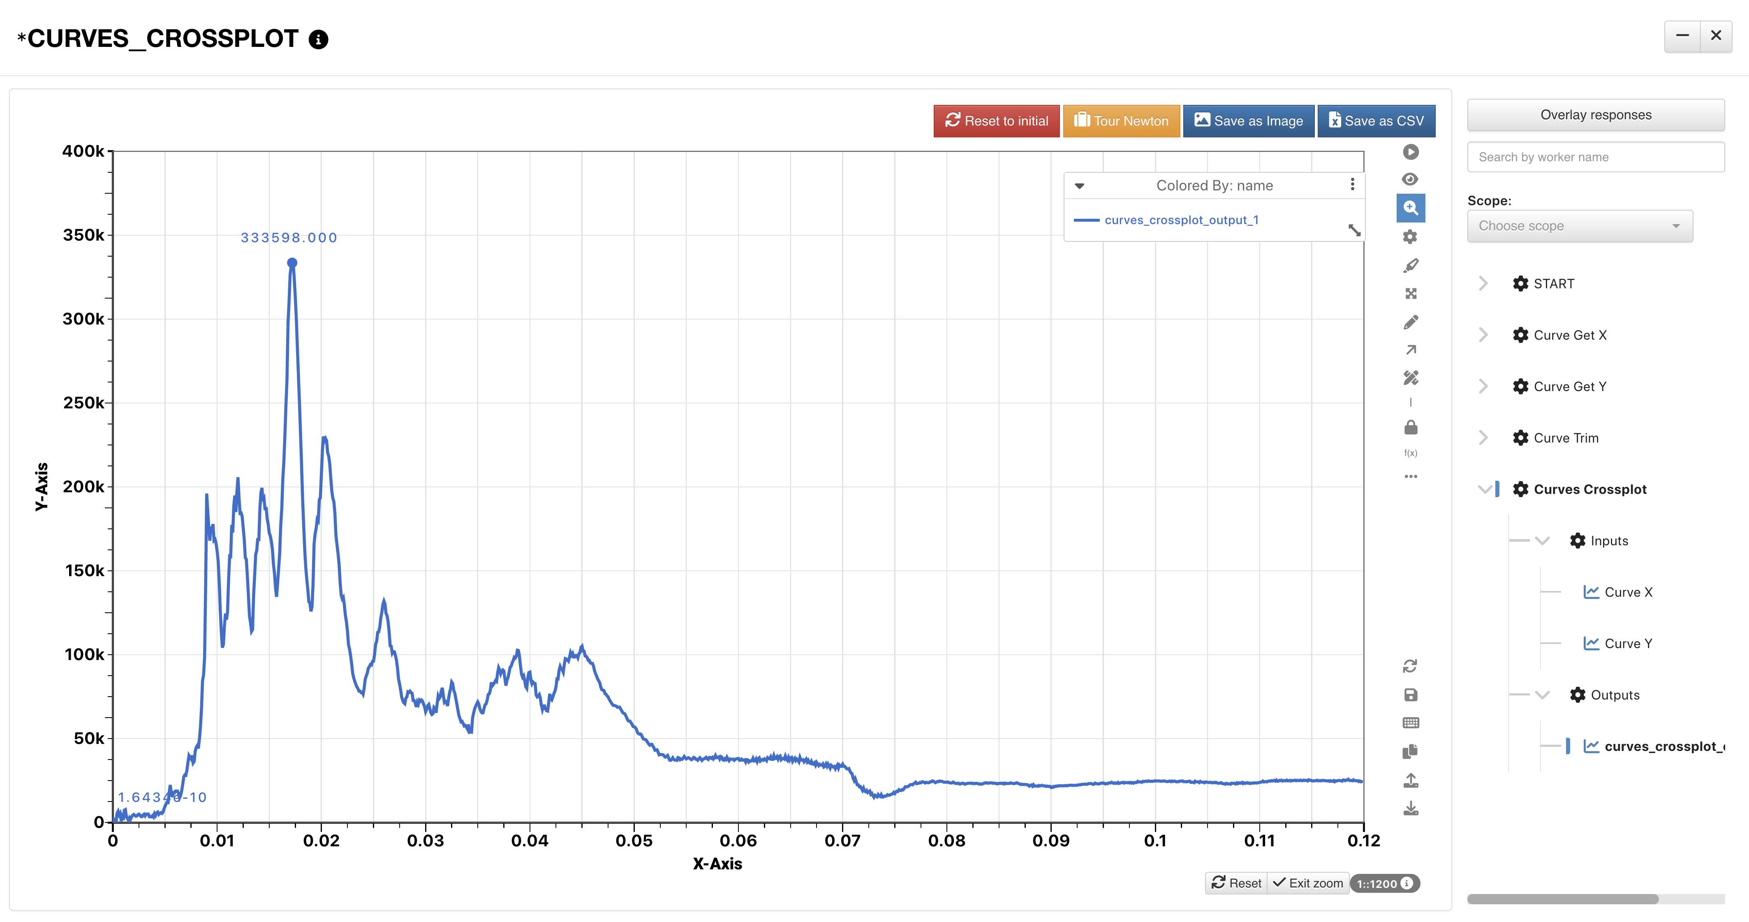Close the crossplot panel
The width and height of the screenshot is (1749, 922).
(1716, 36)
